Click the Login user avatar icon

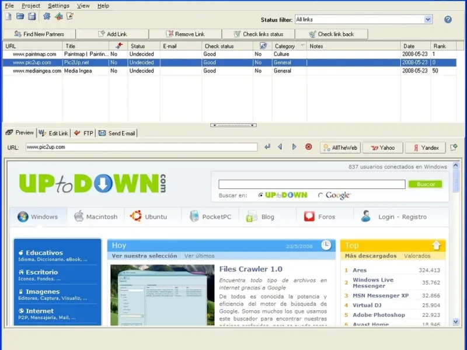tap(366, 216)
